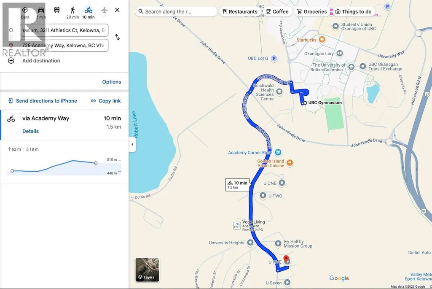The width and height of the screenshot is (432, 289).
Task: Click the 10 min route callout
Action: click(x=237, y=185)
